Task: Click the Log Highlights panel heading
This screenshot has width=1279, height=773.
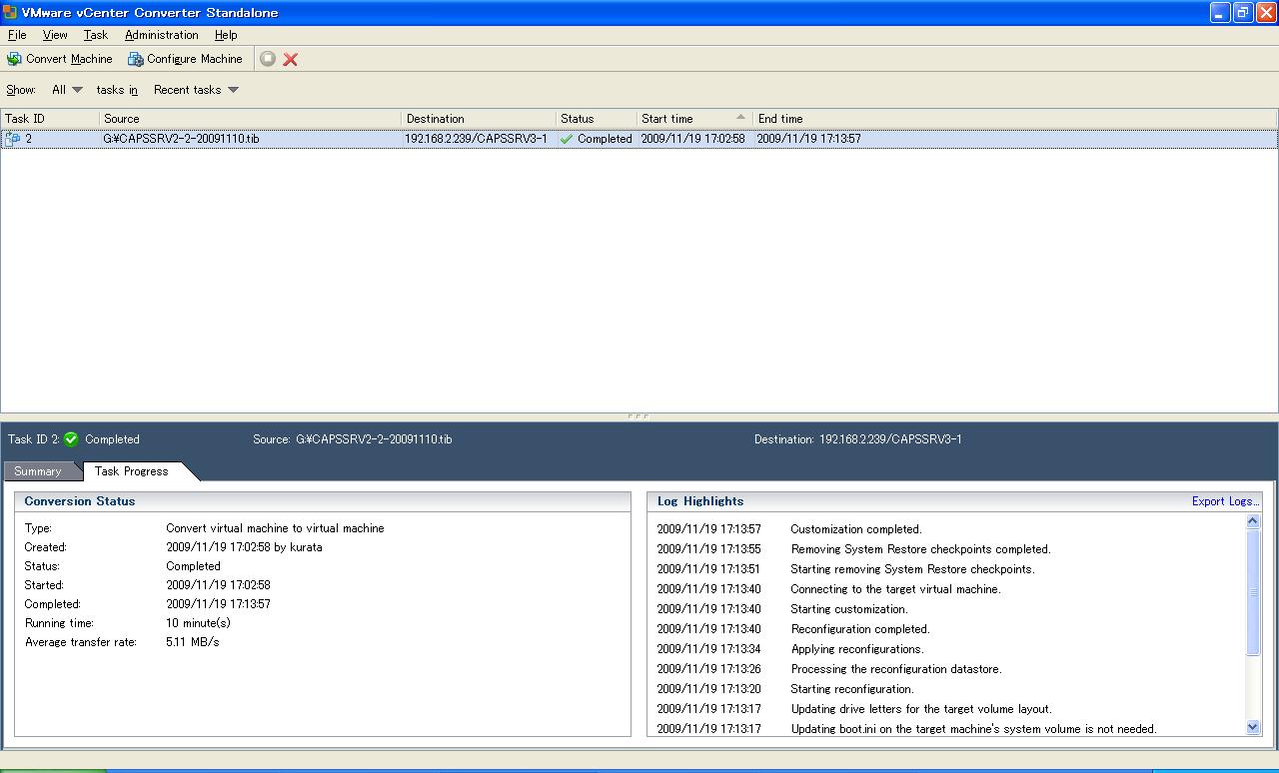Action: [x=700, y=501]
